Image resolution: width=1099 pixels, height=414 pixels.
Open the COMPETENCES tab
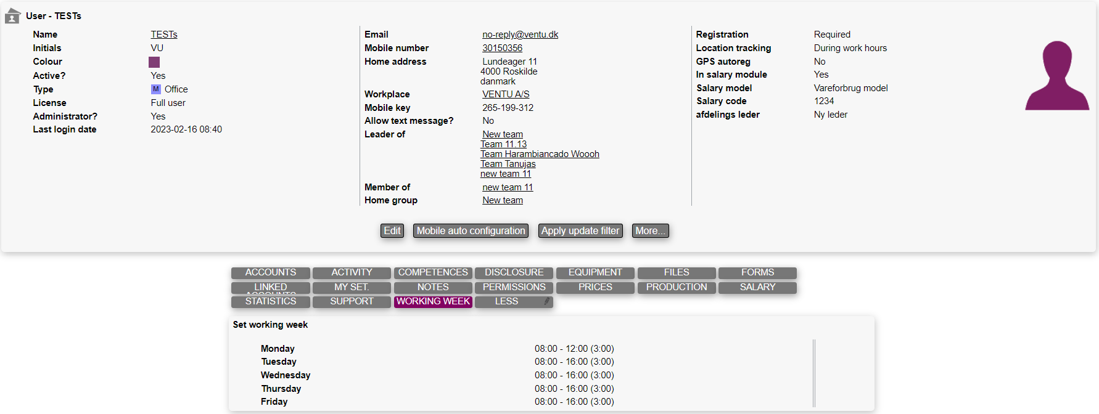click(x=433, y=272)
